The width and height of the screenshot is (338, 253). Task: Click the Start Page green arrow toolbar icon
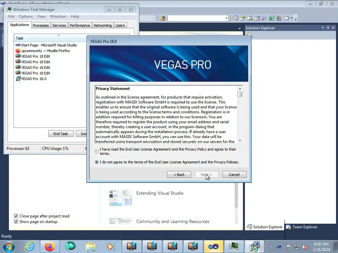click(x=272, y=18)
